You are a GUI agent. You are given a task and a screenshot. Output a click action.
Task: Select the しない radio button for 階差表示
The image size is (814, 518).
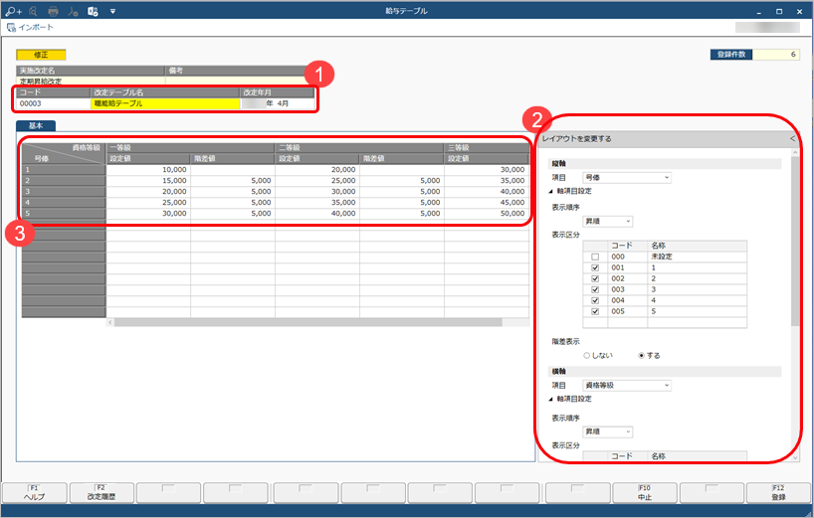coord(586,355)
